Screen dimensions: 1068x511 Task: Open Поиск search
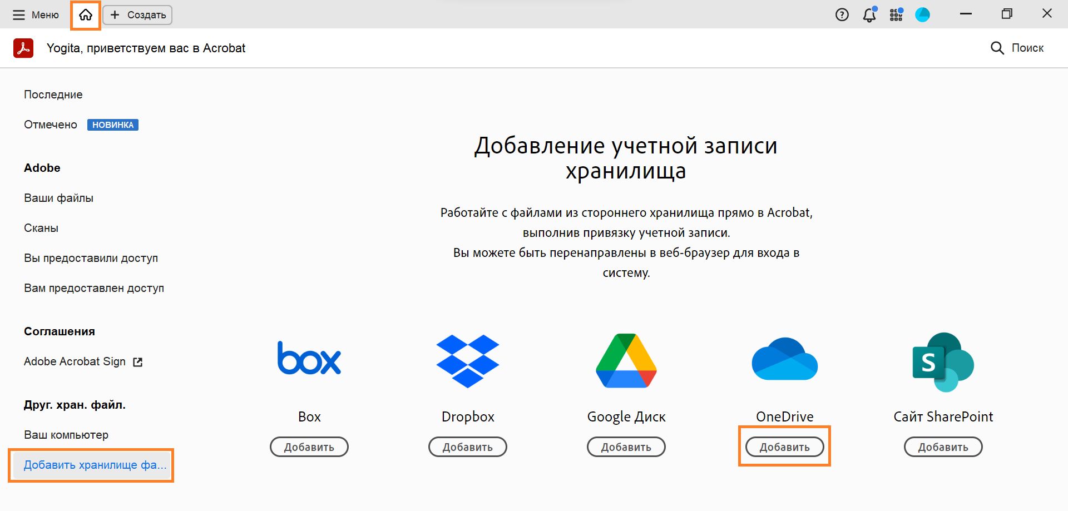1017,48
